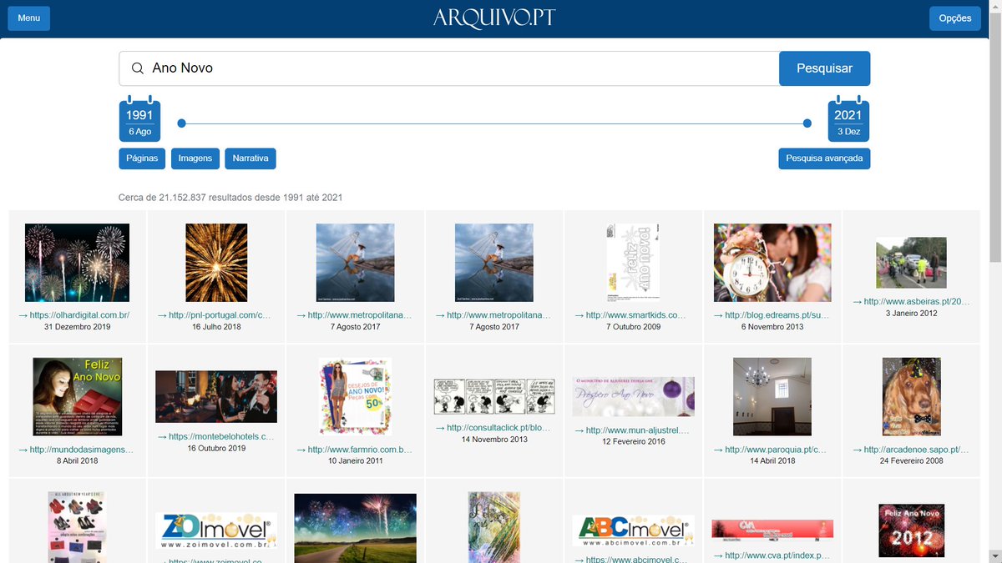Open the paroquia.pt chandelier room thumbnail
1002x563 pixels.
coord(772,397)
